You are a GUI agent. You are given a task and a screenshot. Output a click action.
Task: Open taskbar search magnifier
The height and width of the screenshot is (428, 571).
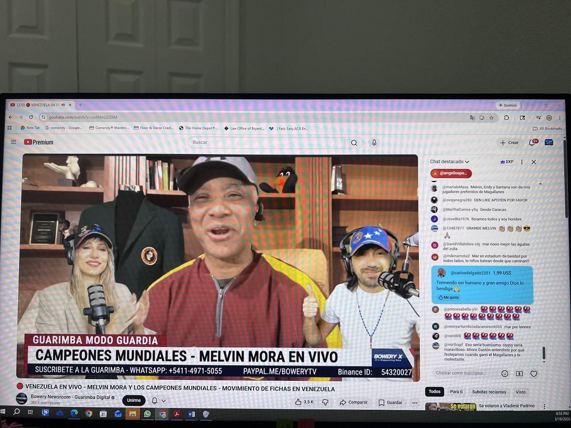(17, 412)
